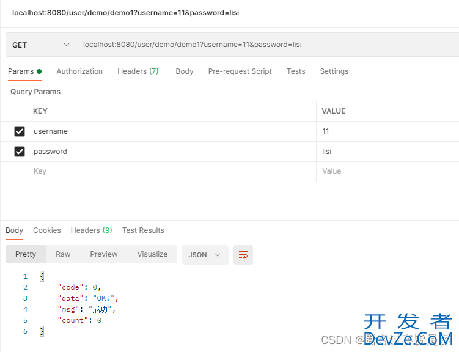Open the Settings tab
The width and height of the screenshot is (459, 352).
click(334, 71)
